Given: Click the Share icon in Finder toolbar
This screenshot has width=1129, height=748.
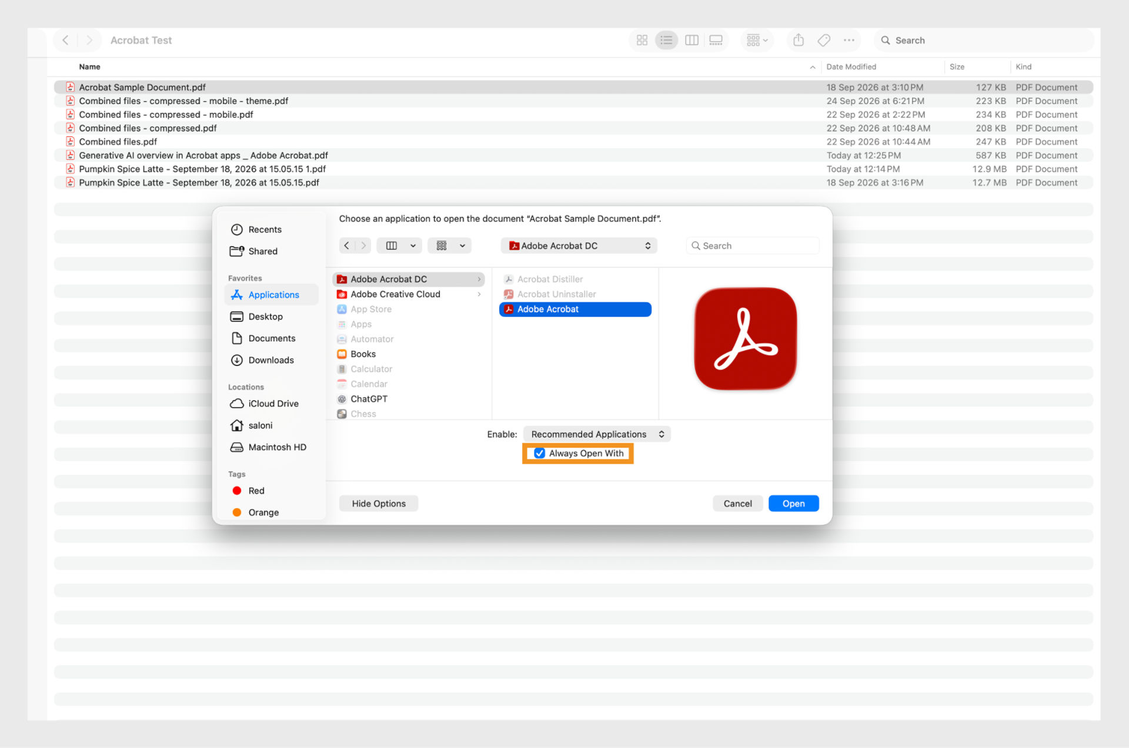Looking at the screenshot, I should (x=798, y=40).
